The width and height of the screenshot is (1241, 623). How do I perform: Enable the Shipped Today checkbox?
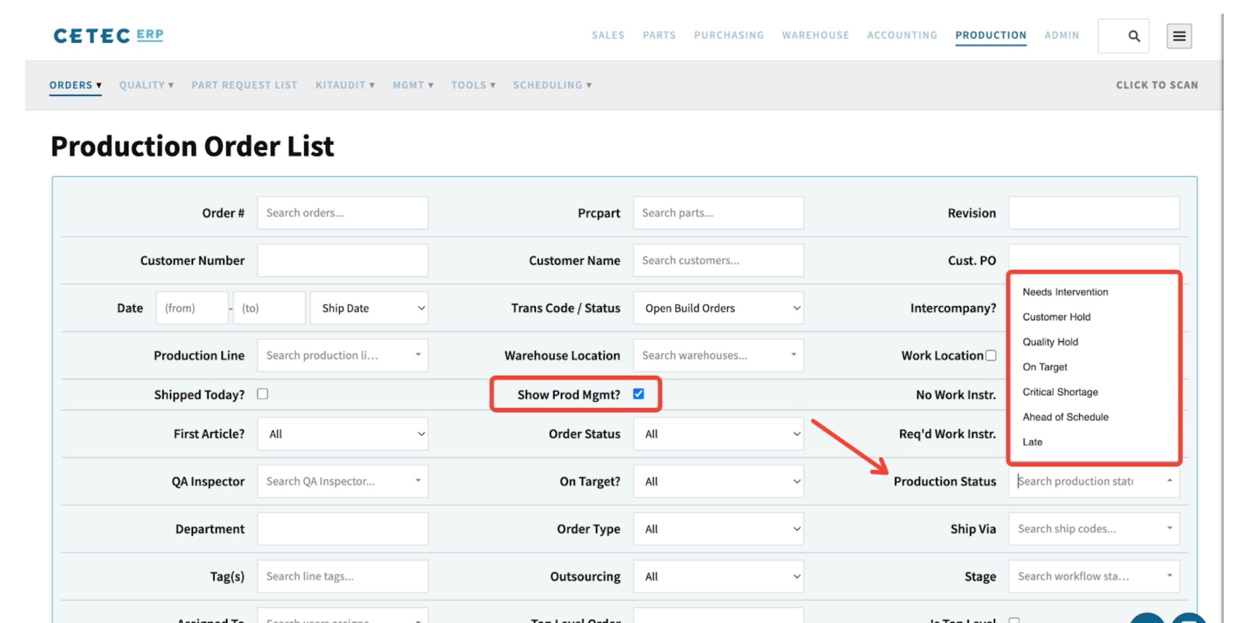pyautogui.click(x=262, y=394)
